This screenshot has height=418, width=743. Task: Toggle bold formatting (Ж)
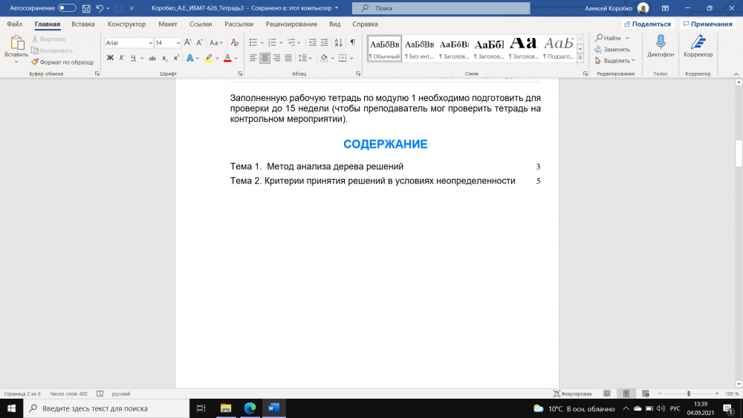pos(110,58)
